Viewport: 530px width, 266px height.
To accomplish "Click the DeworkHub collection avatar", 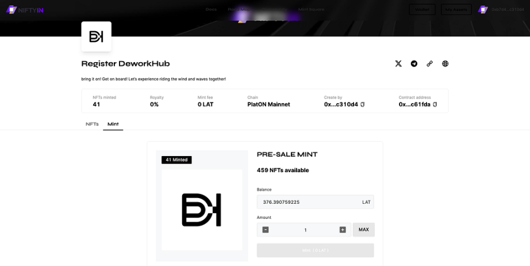I will 97,36.
